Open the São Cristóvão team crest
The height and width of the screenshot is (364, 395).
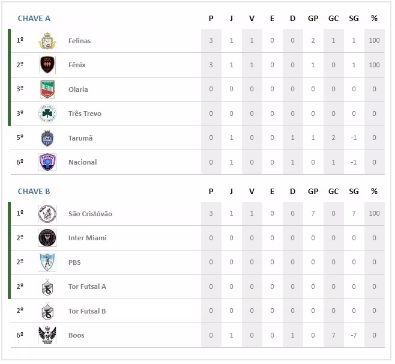(x=47, y=214)
